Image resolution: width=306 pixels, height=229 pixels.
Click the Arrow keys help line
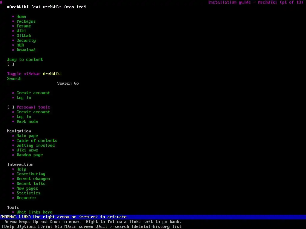click(x=93, y=222)
